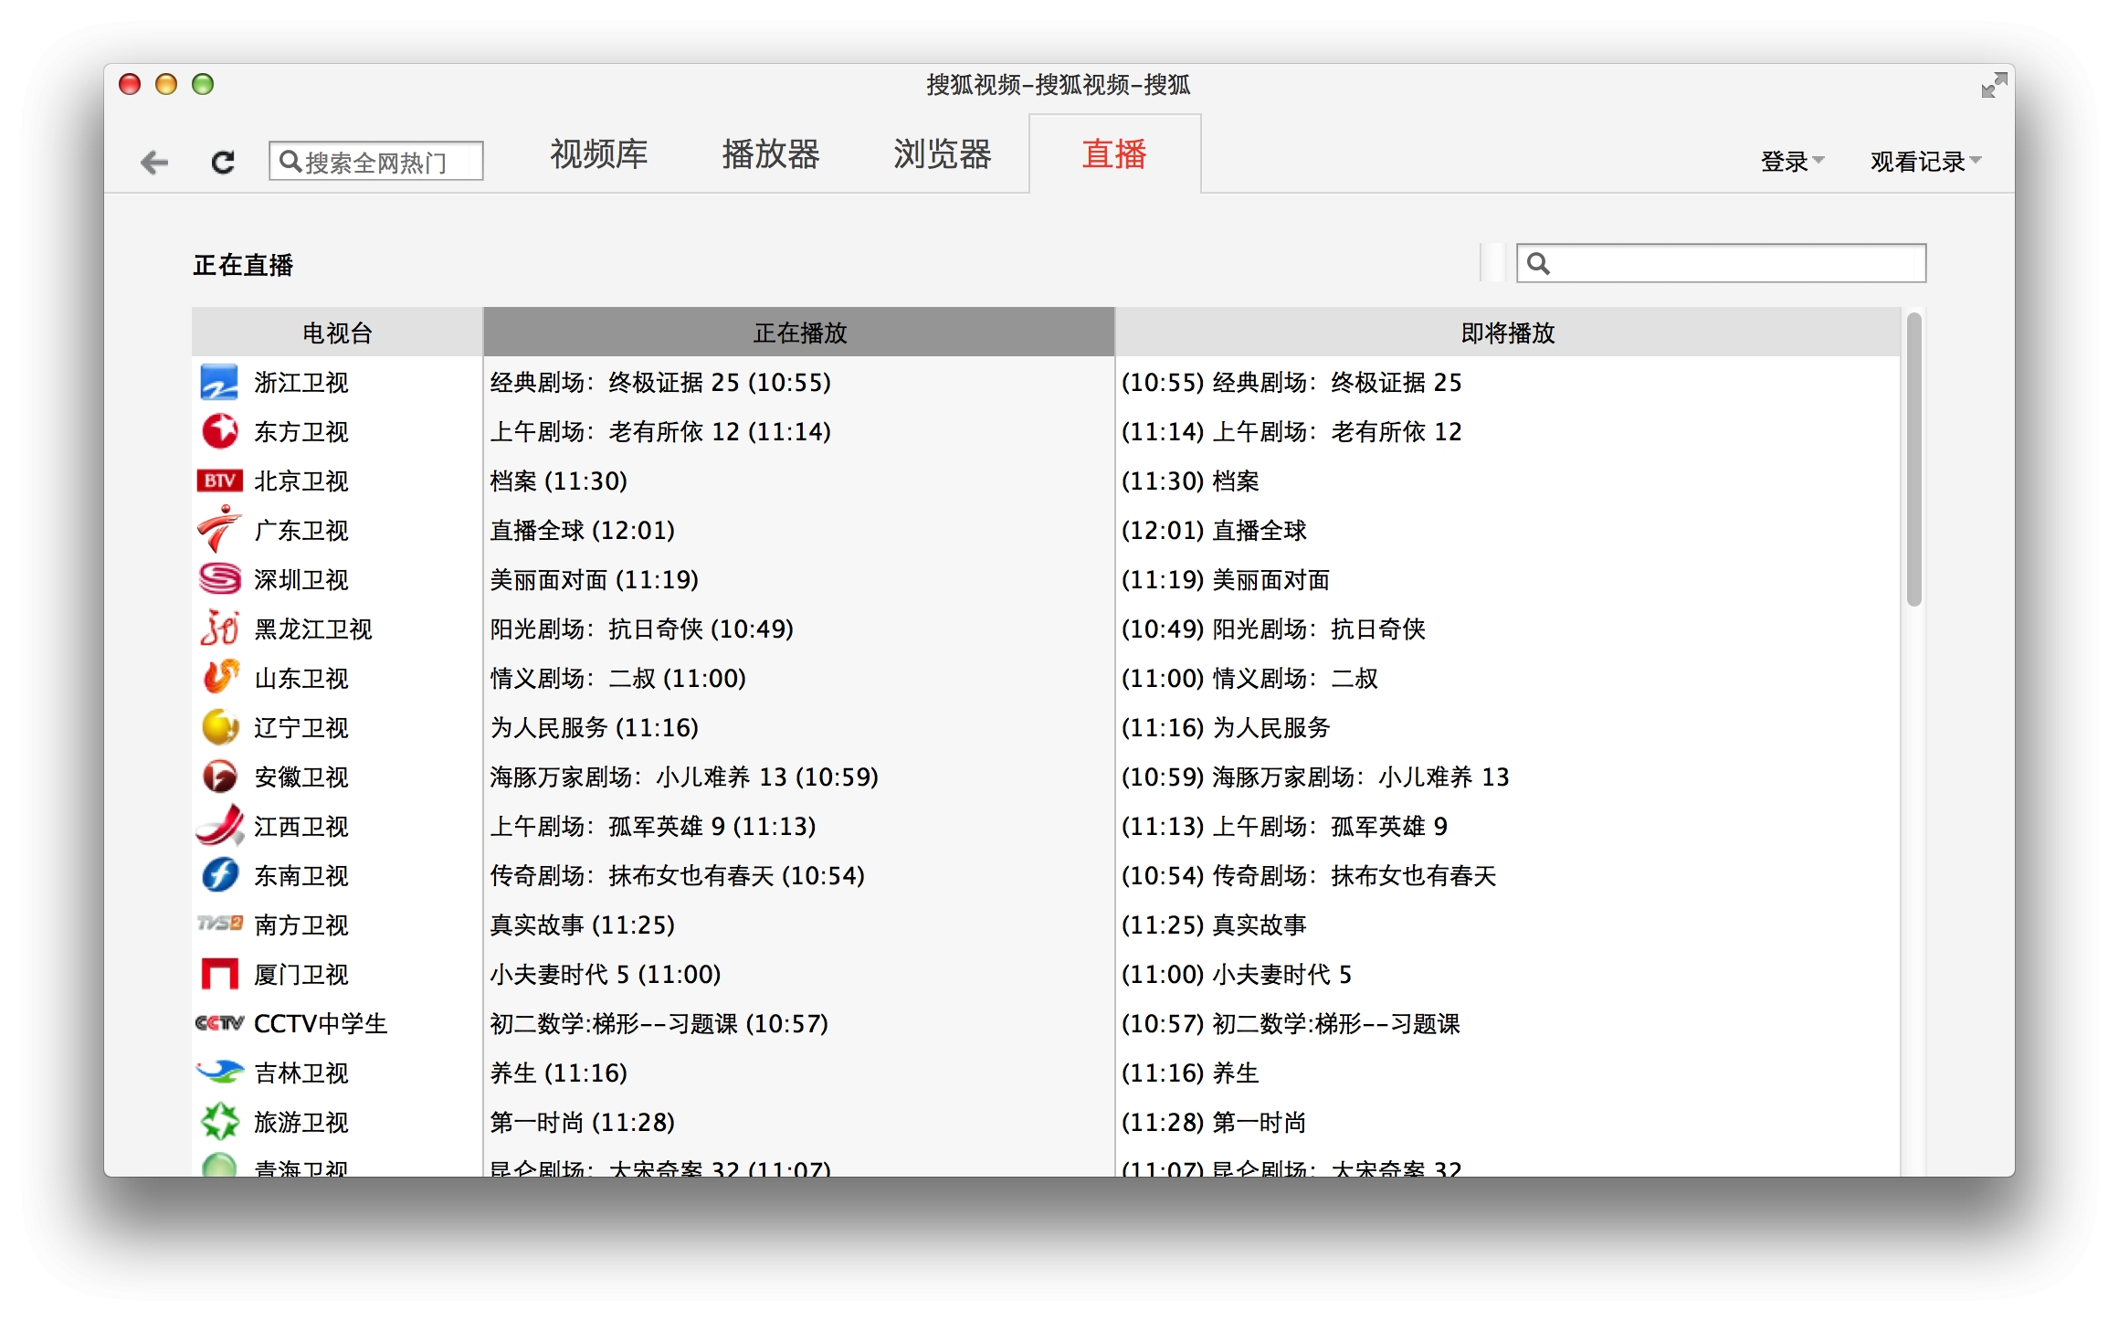Focus the live channel search box
This screenshot has height=1321, width=2119.
1721,264
